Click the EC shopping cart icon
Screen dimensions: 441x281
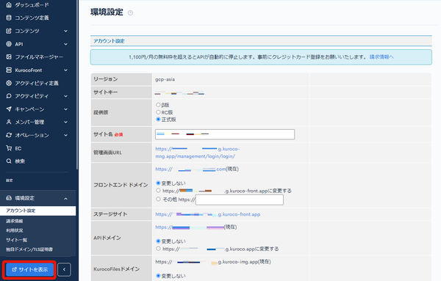click(9, 148)
